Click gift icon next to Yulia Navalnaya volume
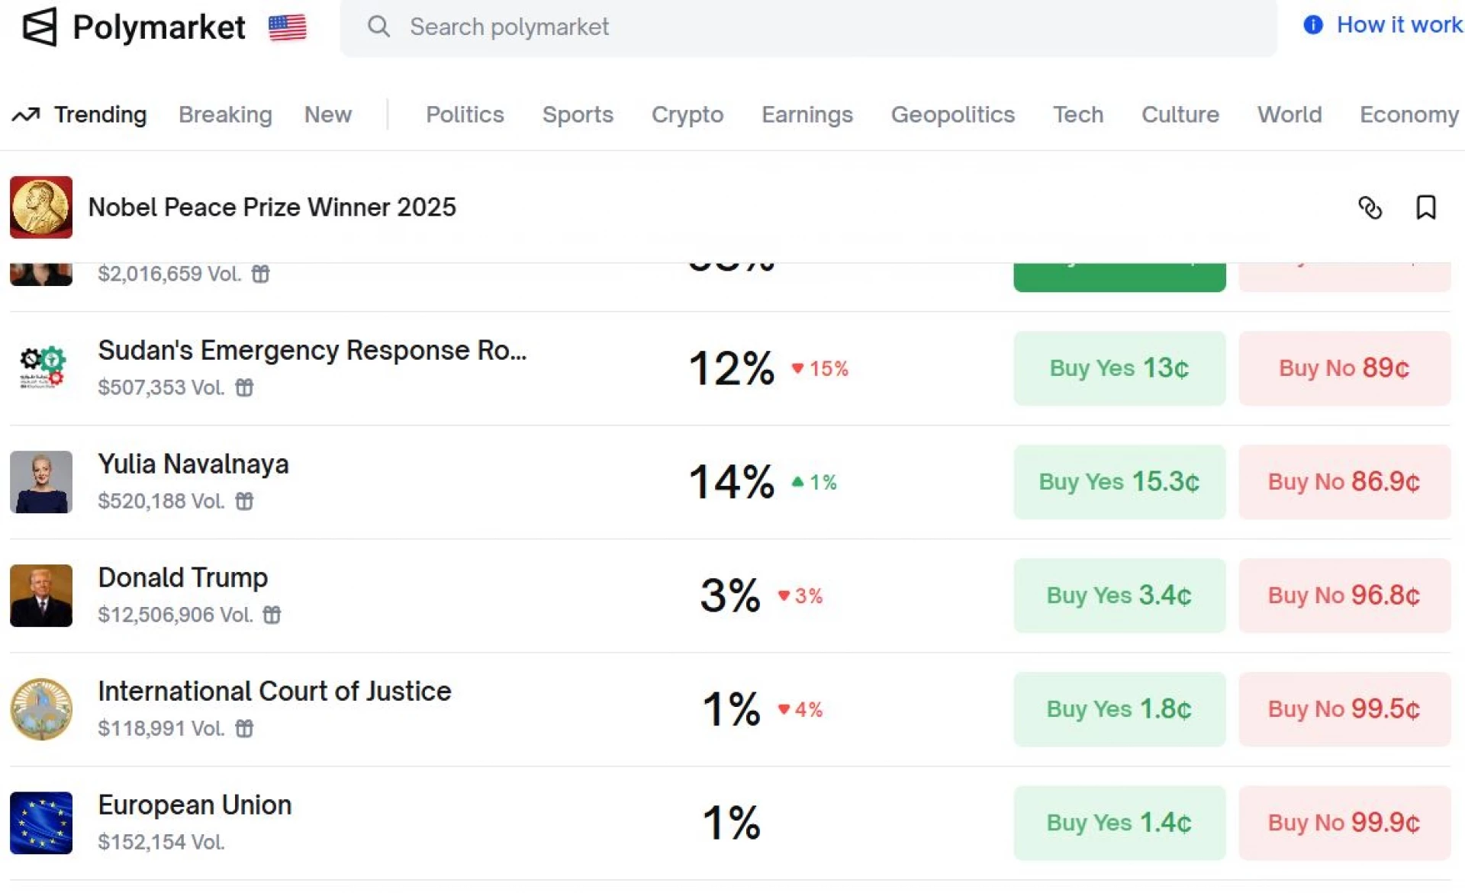The height and width of the screenshot is (893, 1465). pyautogui.click(x=244, y=501)
